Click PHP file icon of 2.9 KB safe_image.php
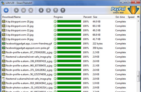The height and width of the screenshot is (92, 141). [x=4, y=57]
